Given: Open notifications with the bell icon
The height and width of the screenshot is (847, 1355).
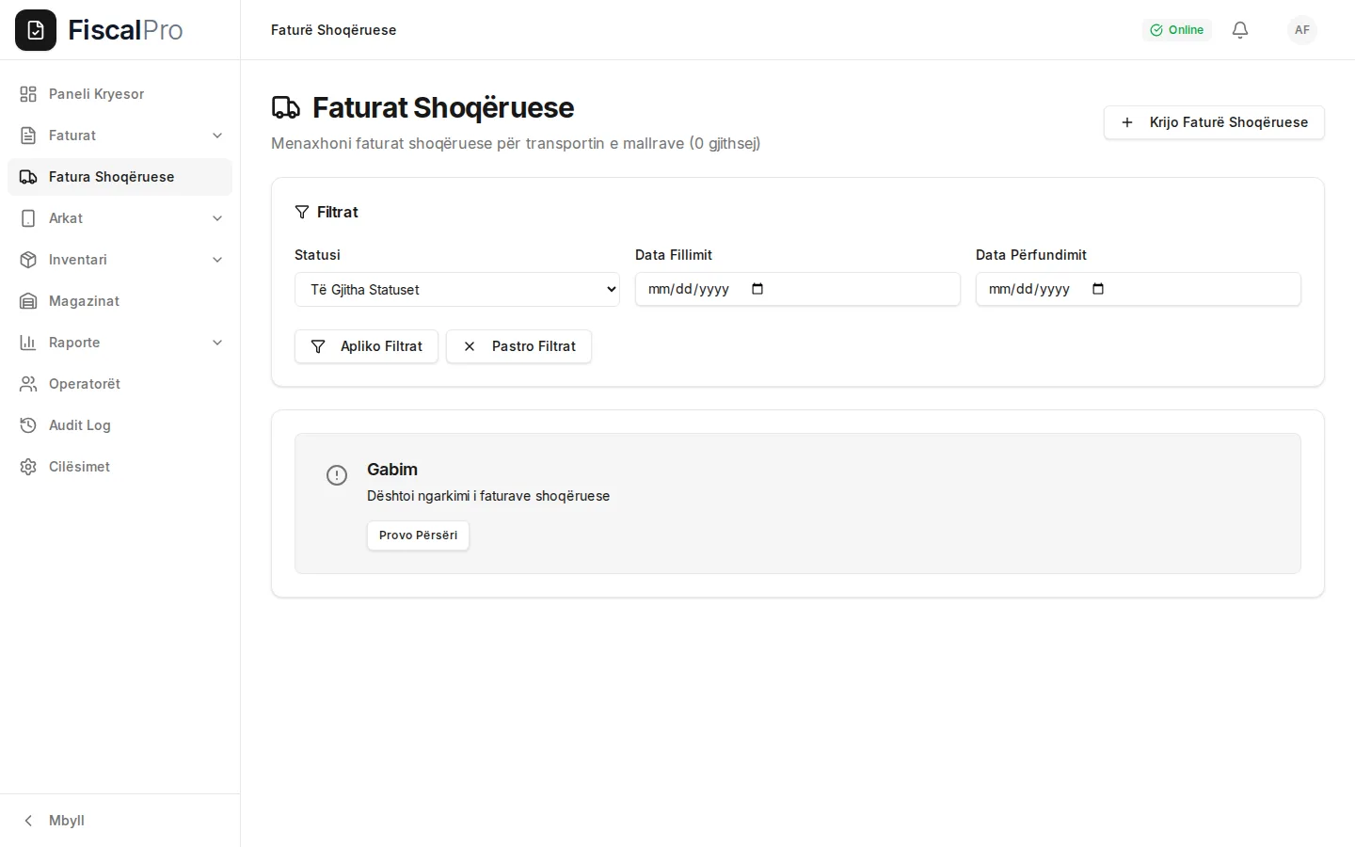Looking at the screenshot, I should pyautogui.click(x=1240, y=30).
